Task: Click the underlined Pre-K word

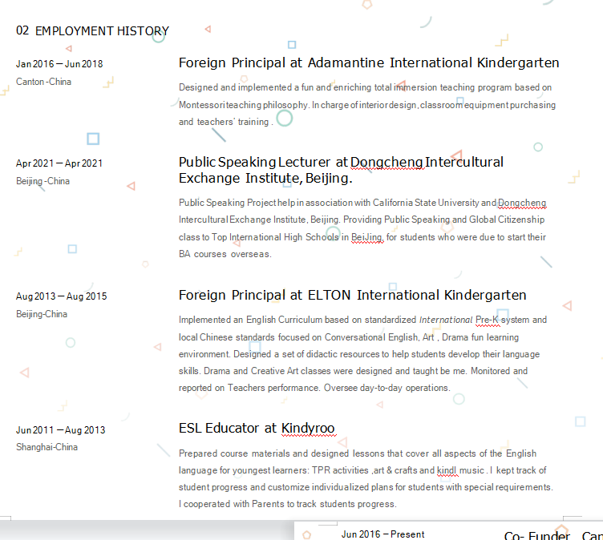Action: coord(488,320)
